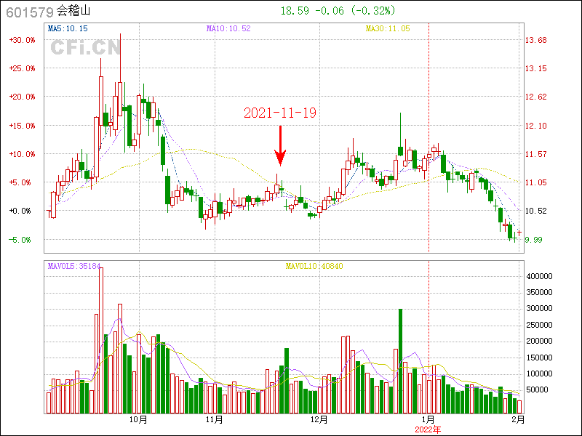The height and width of the screenshot is (436, 582).
Task: Click the MAVOL5:35184 volume label
Action: point(74,266)
